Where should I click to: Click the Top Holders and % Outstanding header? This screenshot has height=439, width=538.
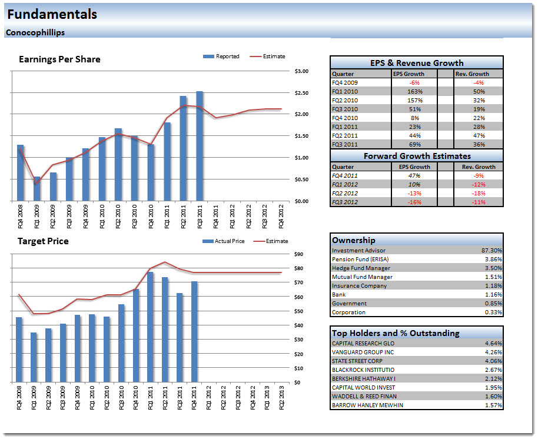tap(396, 333)
